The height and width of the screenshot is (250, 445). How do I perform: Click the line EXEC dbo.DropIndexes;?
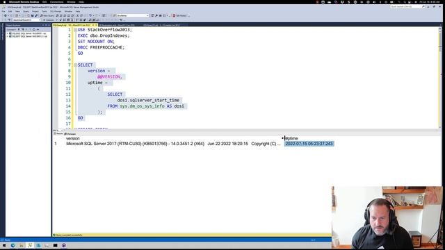(104, 35)
